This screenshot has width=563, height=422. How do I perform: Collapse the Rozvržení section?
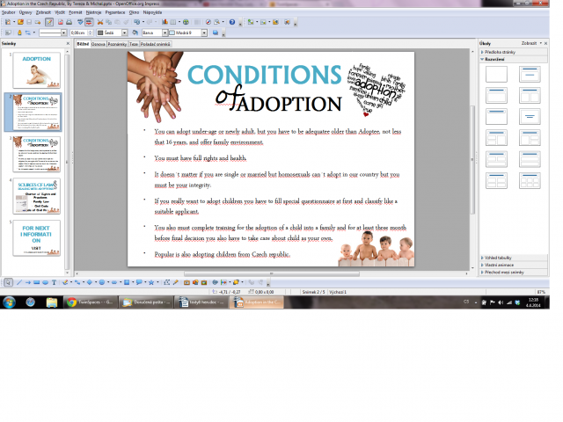(514, 59)
